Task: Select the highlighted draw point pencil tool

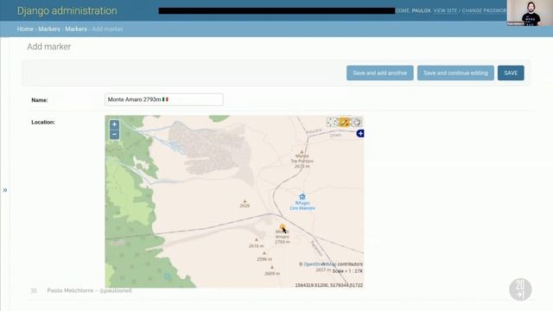Action: pos(344,123)
